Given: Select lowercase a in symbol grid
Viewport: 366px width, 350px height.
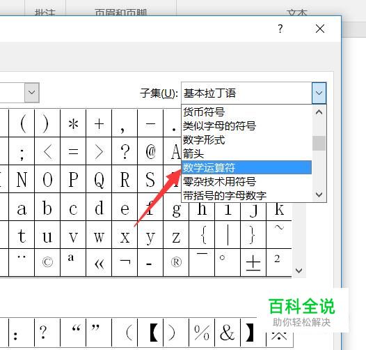Looking at the screenshot, I should tap(22, 207).
